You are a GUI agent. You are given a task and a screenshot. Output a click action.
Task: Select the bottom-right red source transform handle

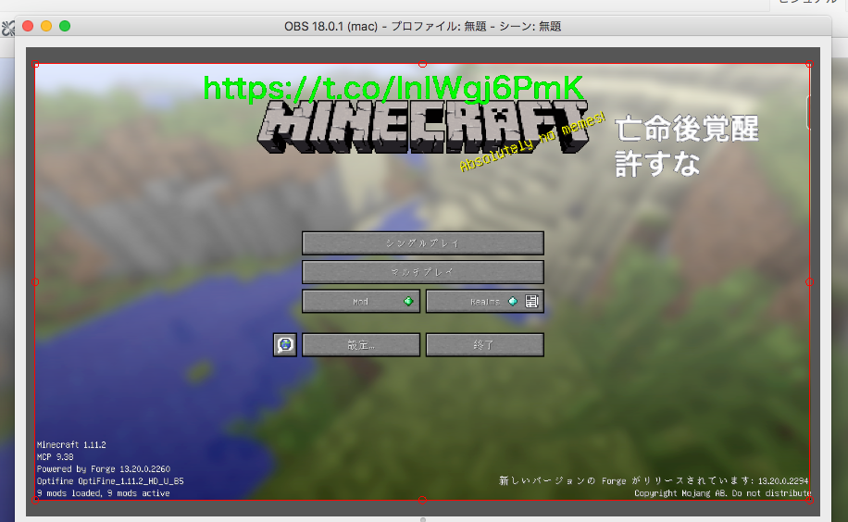pos(809,500)
